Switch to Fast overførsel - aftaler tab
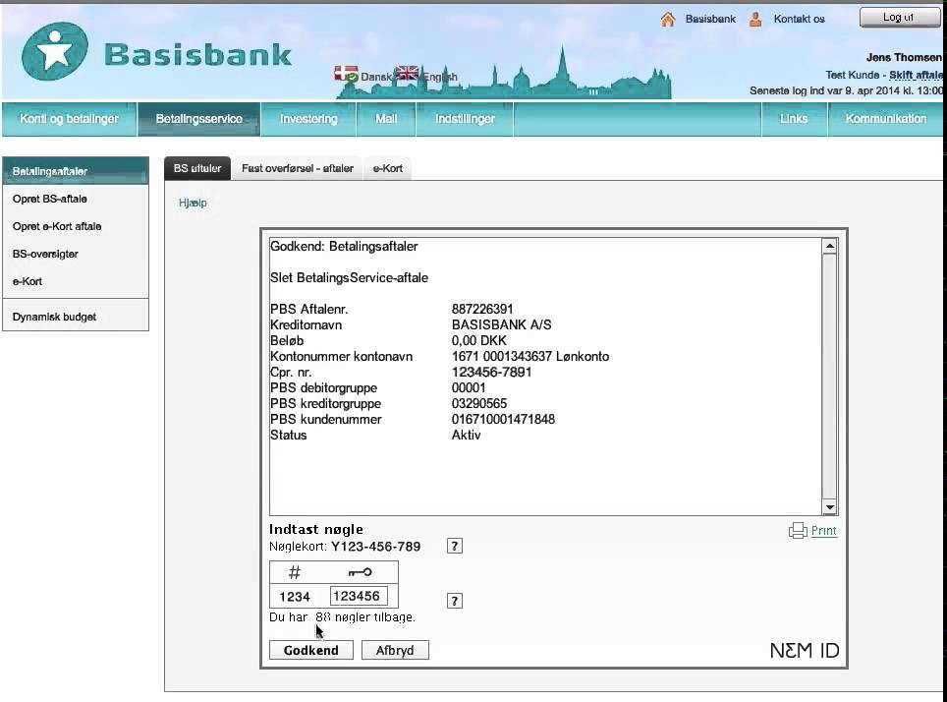 (x=297, y=168)
